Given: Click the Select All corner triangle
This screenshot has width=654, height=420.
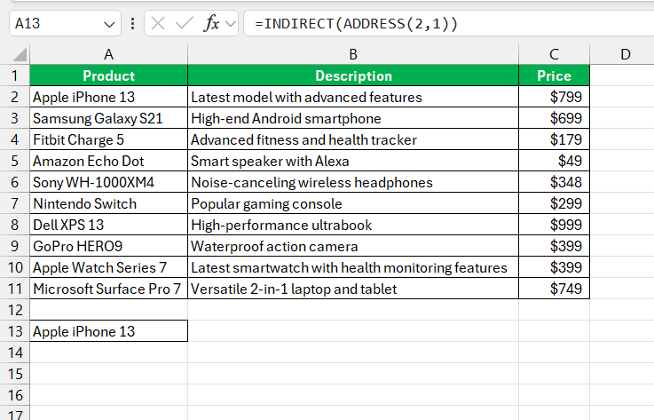Looking at the screenshot, I should [x=20, y=54].
